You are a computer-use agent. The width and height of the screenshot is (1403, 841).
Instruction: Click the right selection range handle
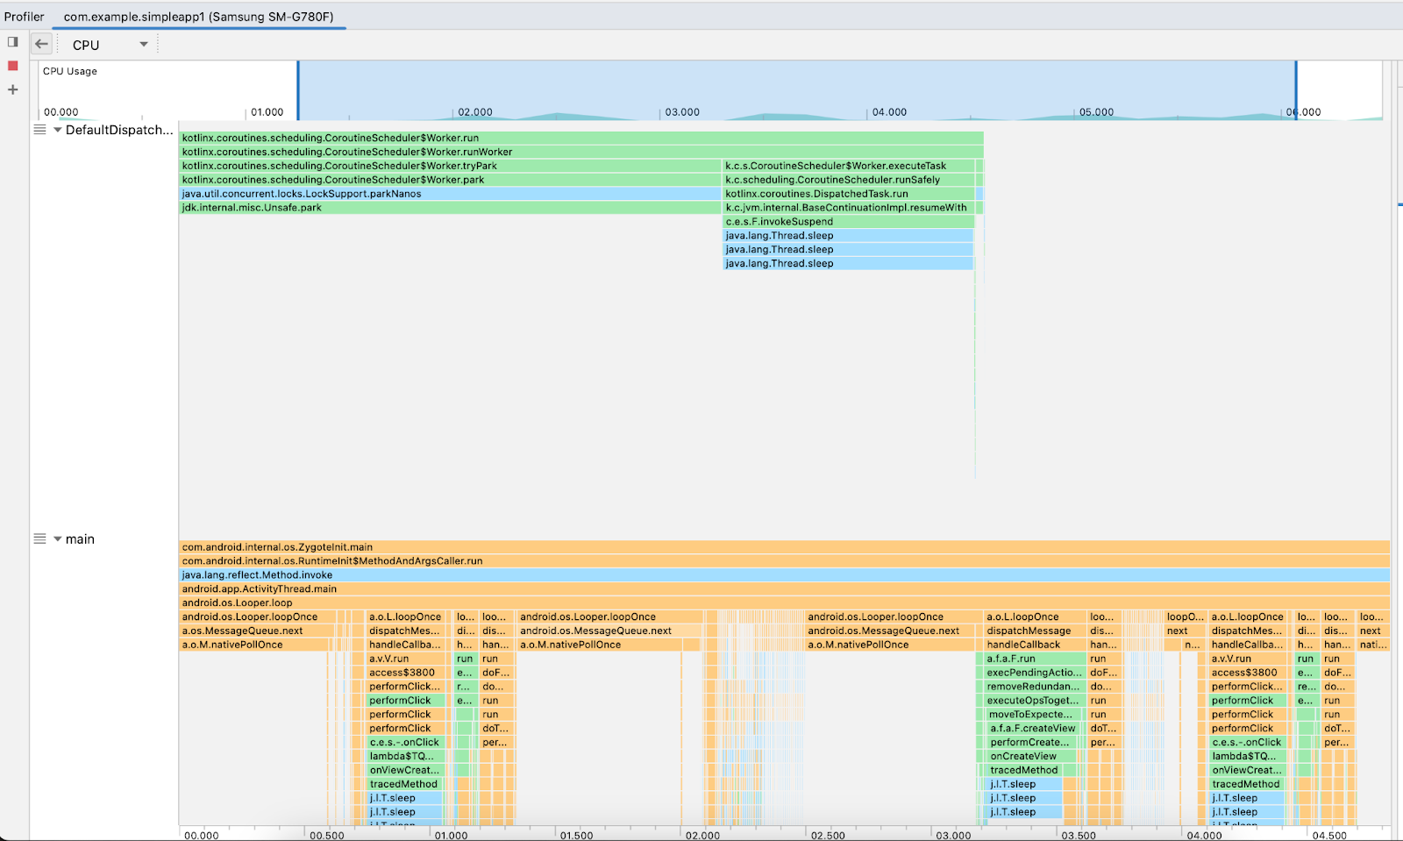1296,90
